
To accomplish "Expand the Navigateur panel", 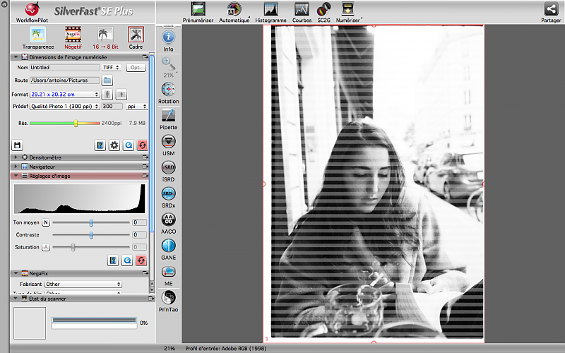I will 16,167.
